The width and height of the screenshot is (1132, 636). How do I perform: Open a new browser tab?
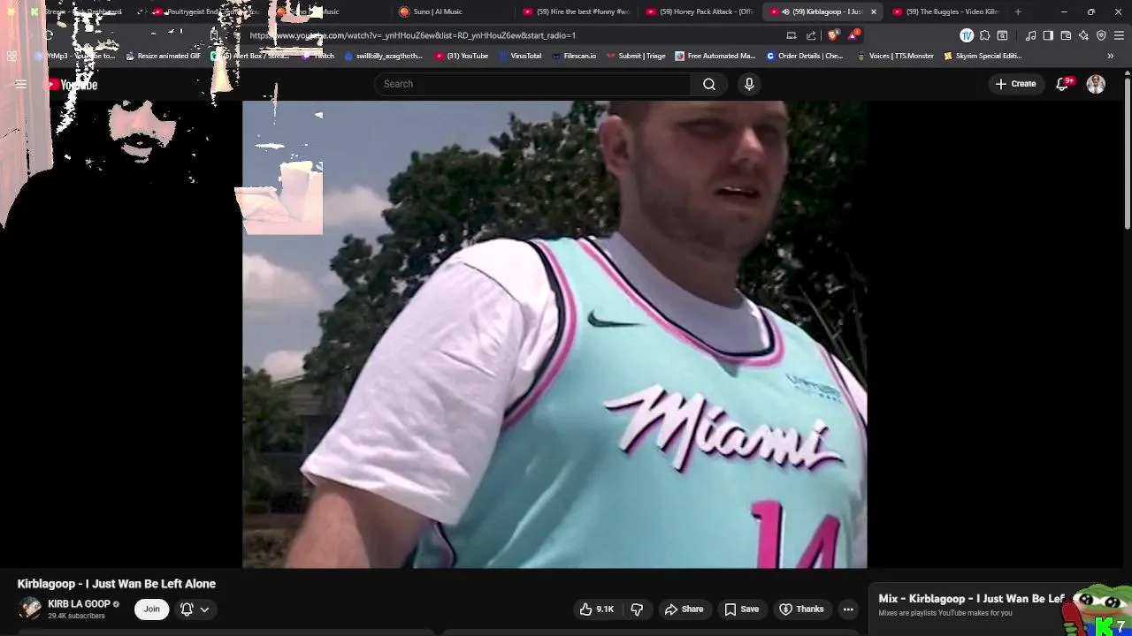click(1018, 11)
